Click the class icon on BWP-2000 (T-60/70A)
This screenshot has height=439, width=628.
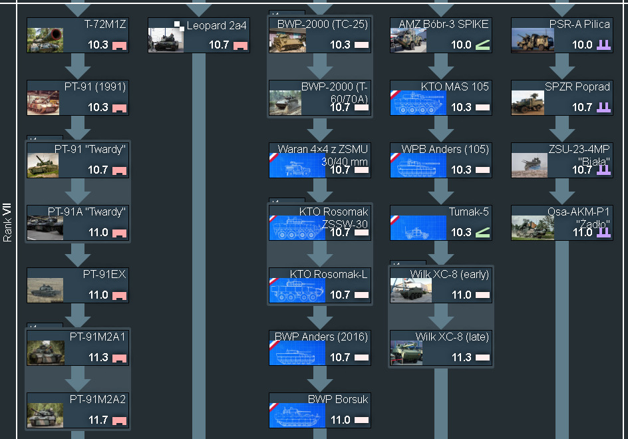point(362,107)
